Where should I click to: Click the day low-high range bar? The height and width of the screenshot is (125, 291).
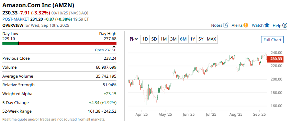click(59, 43)
